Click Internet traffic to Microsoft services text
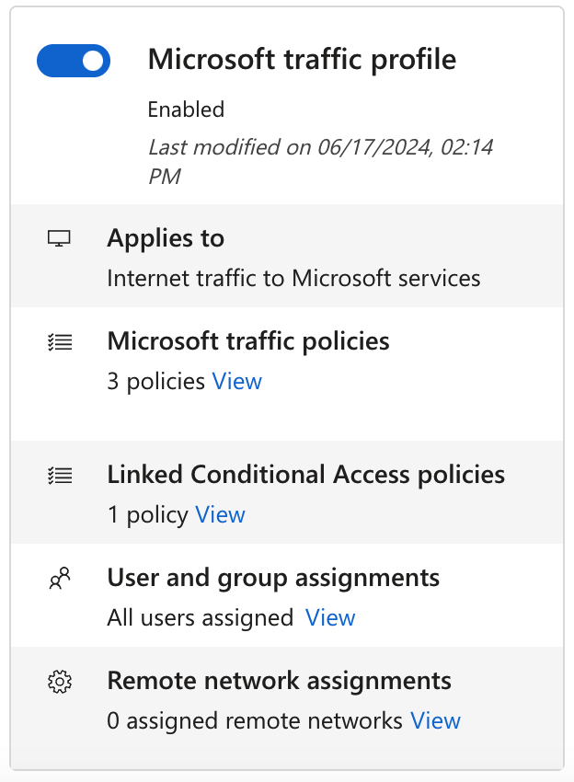 tap(293, 278)
